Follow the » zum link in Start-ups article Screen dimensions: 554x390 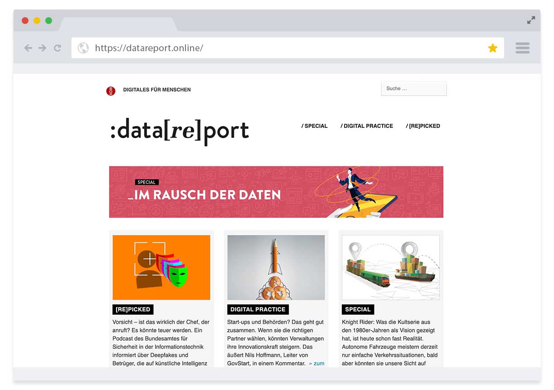point(317,363)
